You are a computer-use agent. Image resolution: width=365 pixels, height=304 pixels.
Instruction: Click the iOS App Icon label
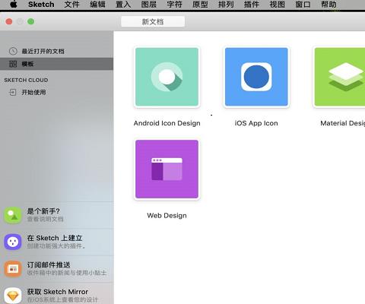[256, 123]
